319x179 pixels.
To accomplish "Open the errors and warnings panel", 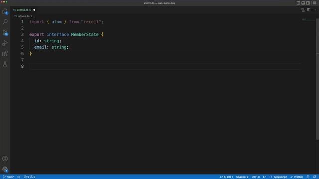I will (30, 177).
